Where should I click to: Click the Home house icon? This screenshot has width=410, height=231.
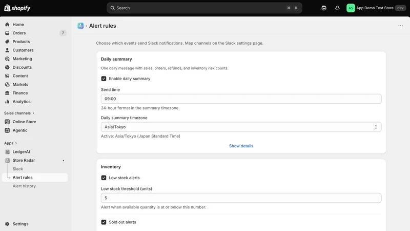tap(7, 24)
